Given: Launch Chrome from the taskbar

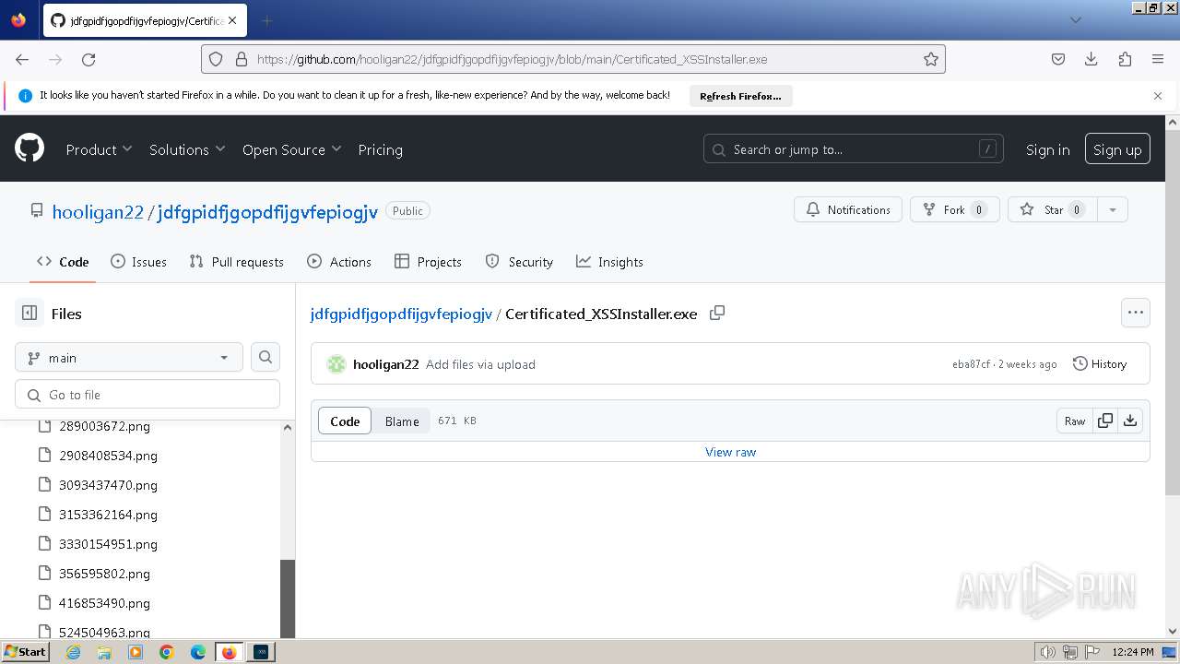Looking at the screenshot, I should pyautogui.click(x=167, y=652).
